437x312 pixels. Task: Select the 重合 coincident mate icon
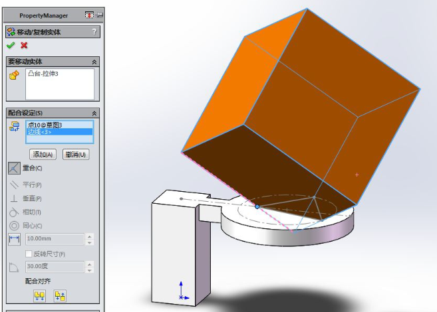14,168
